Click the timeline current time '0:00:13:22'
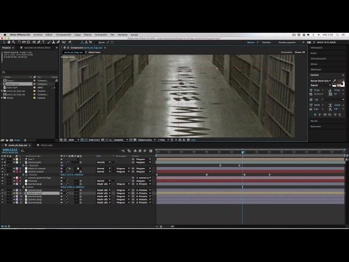Screen dimensions: 349x262 point(10,150)
